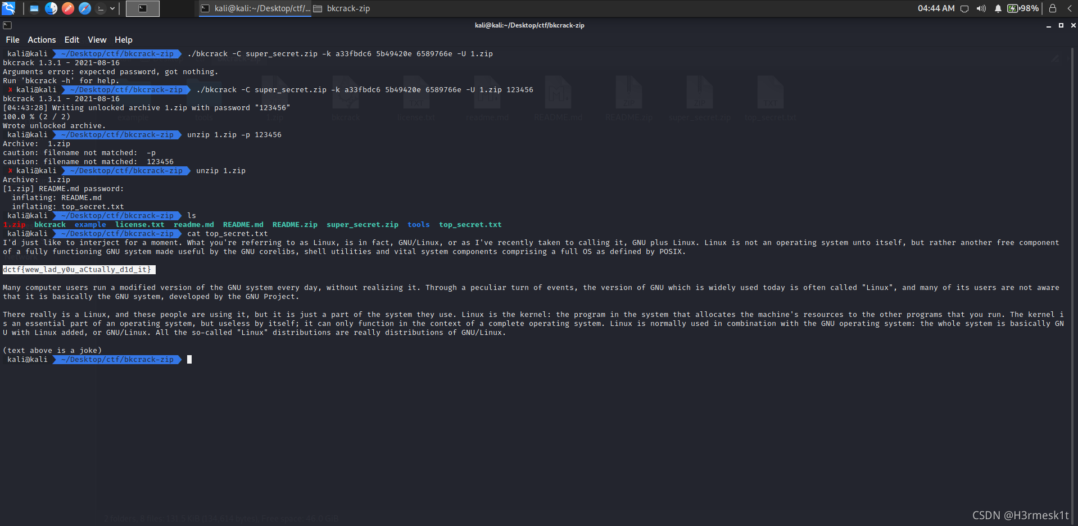Expand the terminal launcher dropdown arrow

pyautogui.click(x=112, y=8)
